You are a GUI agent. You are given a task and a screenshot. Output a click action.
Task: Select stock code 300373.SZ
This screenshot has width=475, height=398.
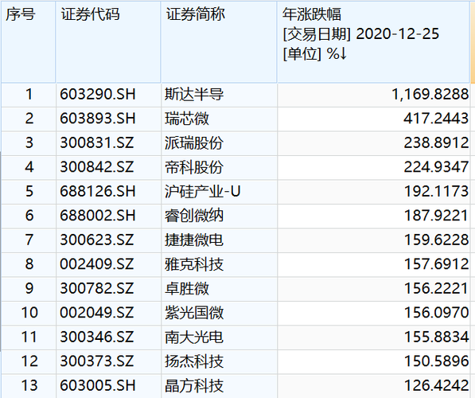pyautogui.click(x=97, y=361)
